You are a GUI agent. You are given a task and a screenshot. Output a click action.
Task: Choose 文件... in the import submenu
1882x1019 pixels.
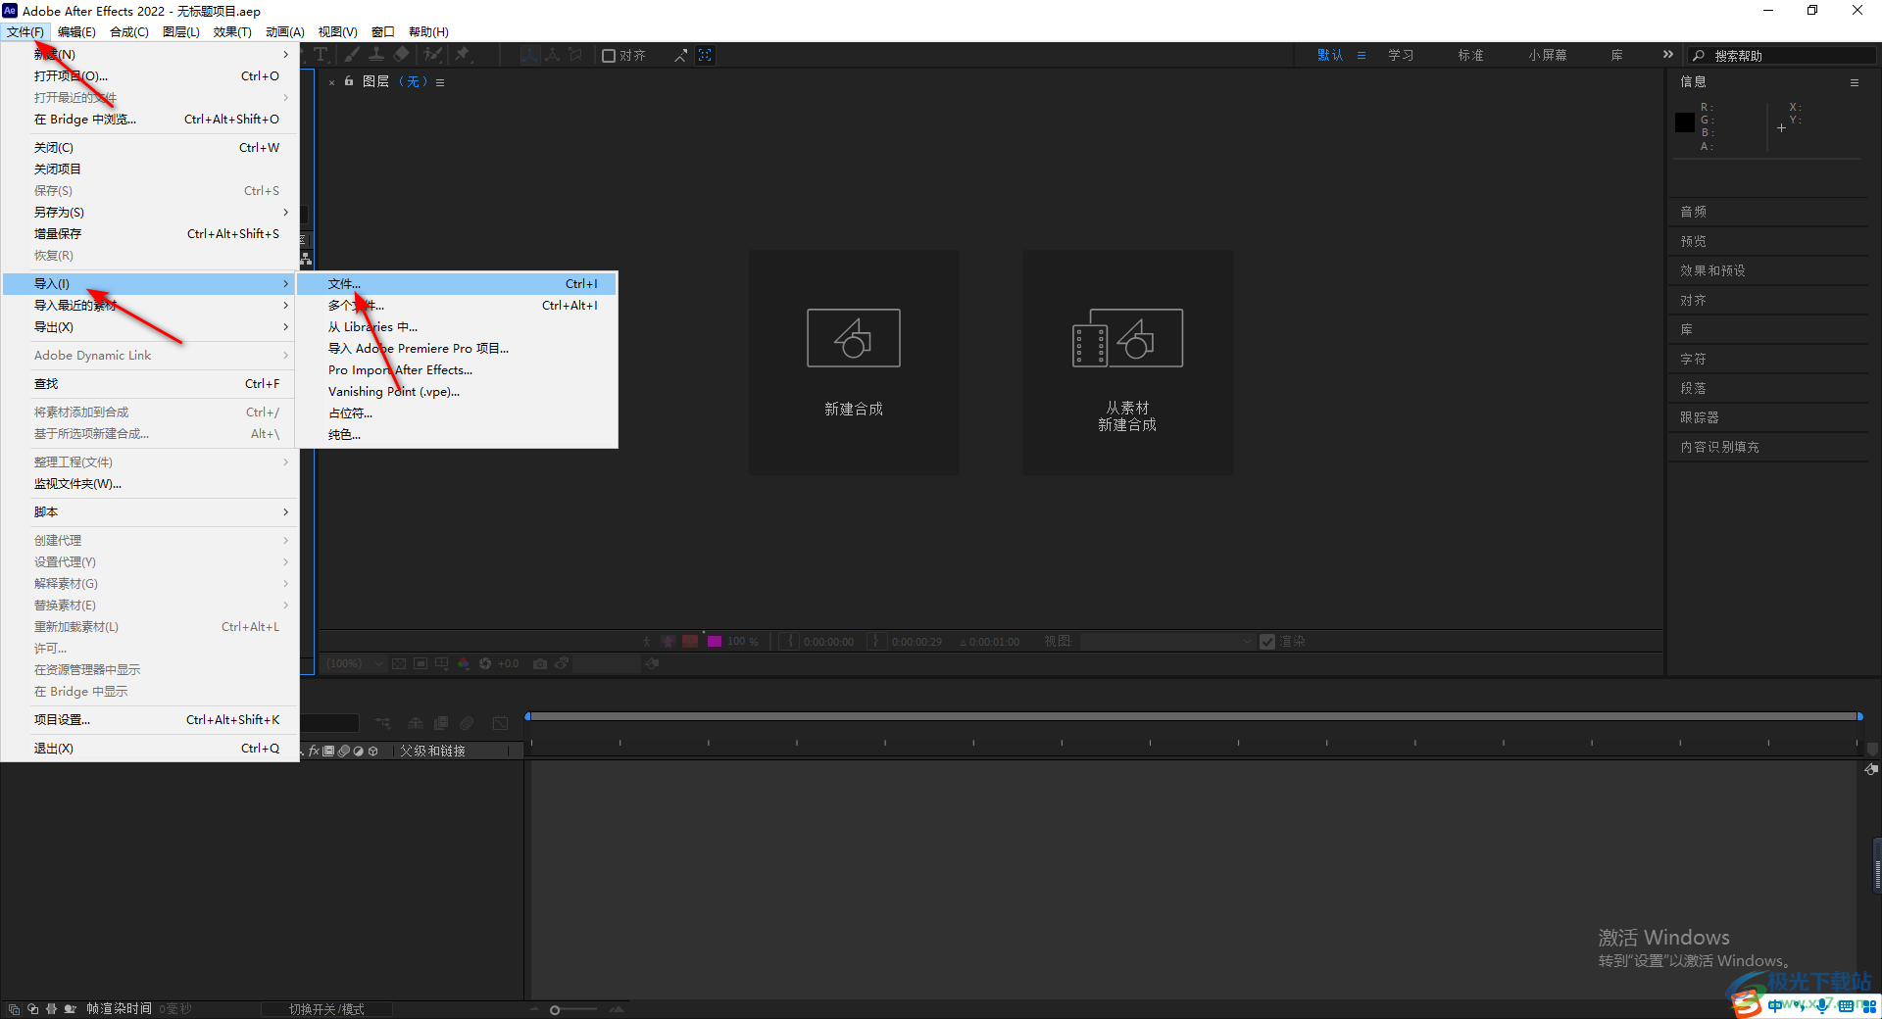click(457, 284)
